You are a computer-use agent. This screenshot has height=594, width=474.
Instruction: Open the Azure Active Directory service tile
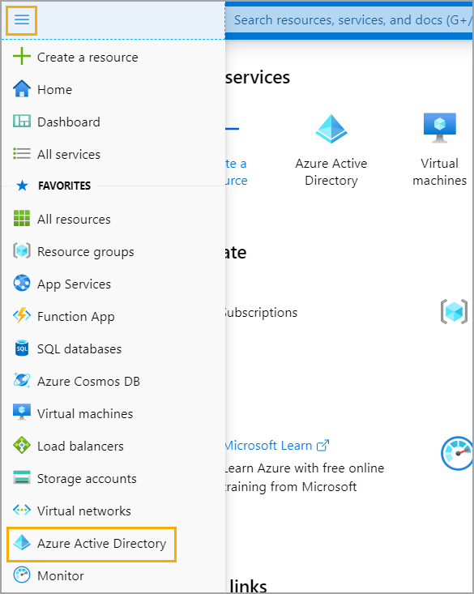pyautogui.click(x=331, y=151)
